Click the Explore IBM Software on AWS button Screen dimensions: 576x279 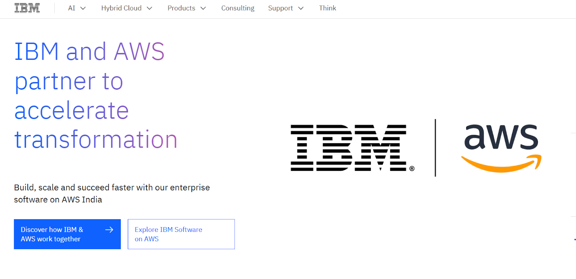181,234
